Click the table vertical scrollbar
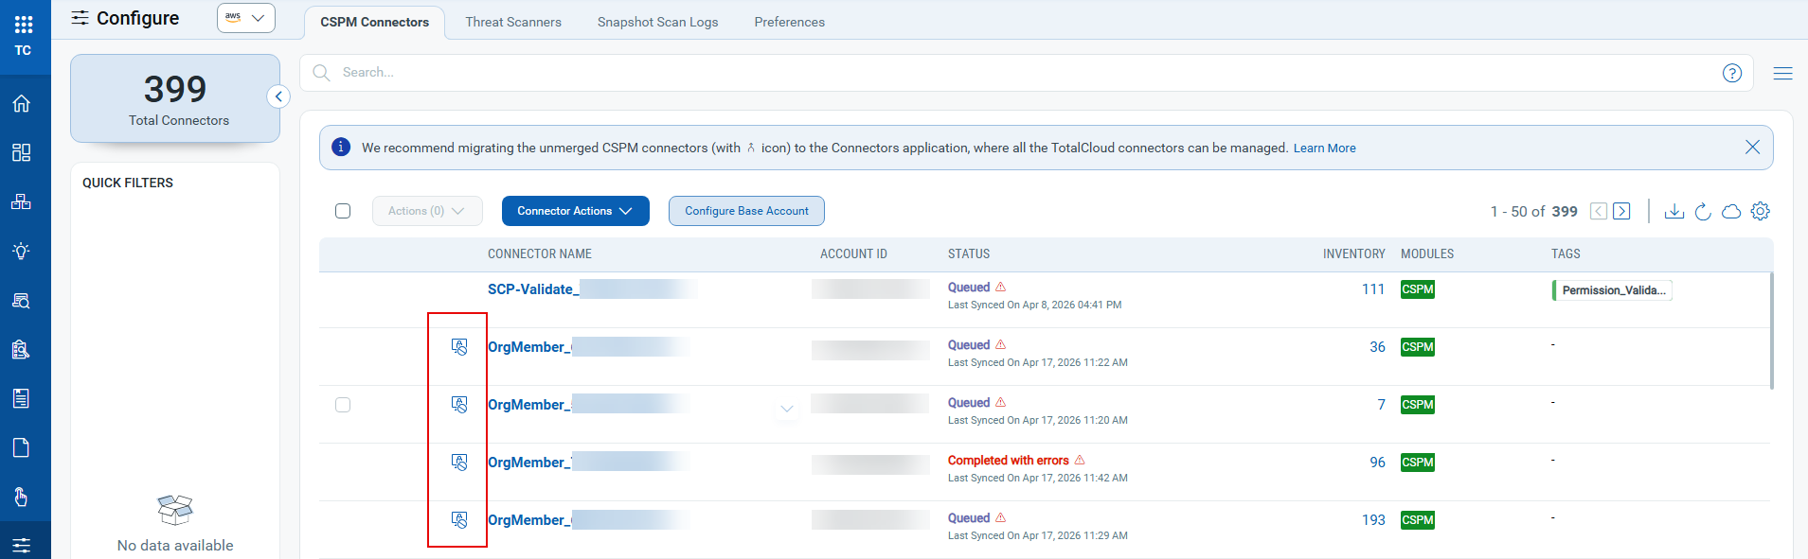The width and height of the screenshot is (1808, 559). tap(1771, 330)
